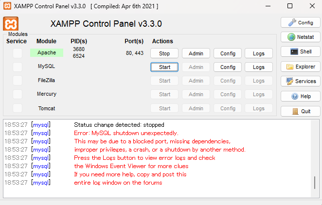Viewport: 322px width, 205px height.
Task: Toggle the Apache service checkbox
Action: pos(18,53)
